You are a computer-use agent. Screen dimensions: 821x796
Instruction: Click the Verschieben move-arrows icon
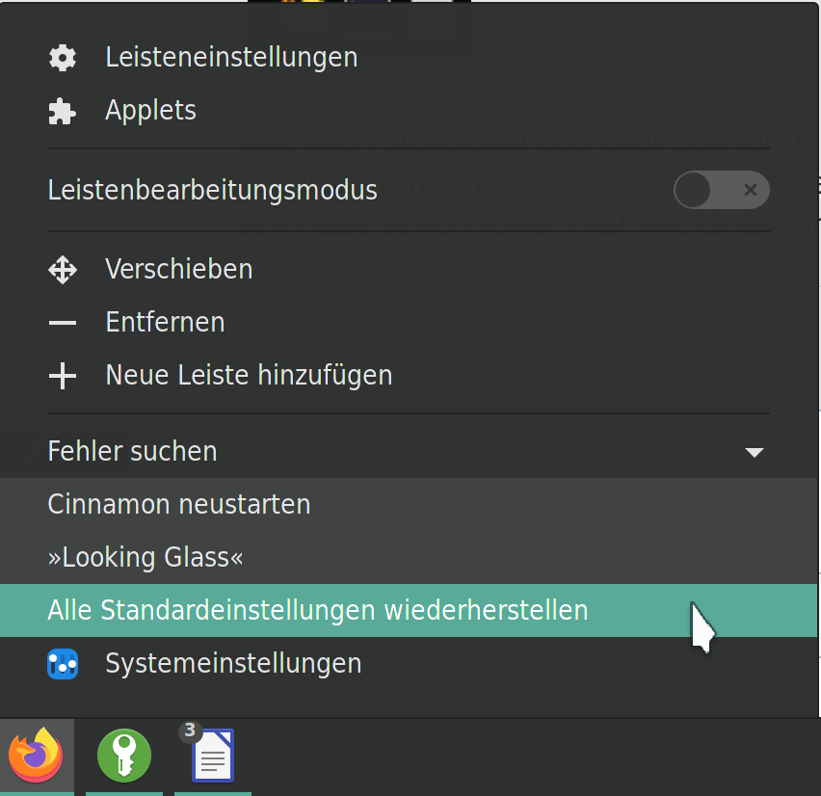(62, 269)
